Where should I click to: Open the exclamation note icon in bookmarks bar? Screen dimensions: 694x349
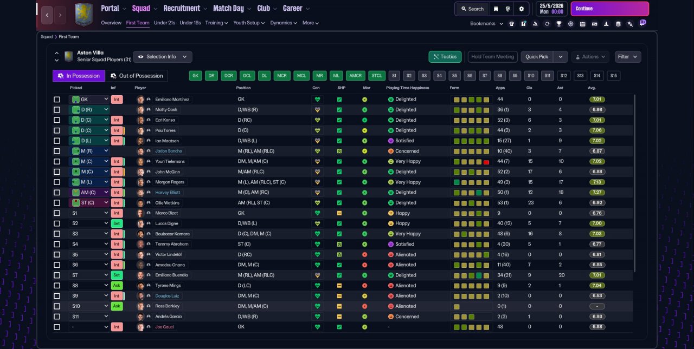coord(523,24)
